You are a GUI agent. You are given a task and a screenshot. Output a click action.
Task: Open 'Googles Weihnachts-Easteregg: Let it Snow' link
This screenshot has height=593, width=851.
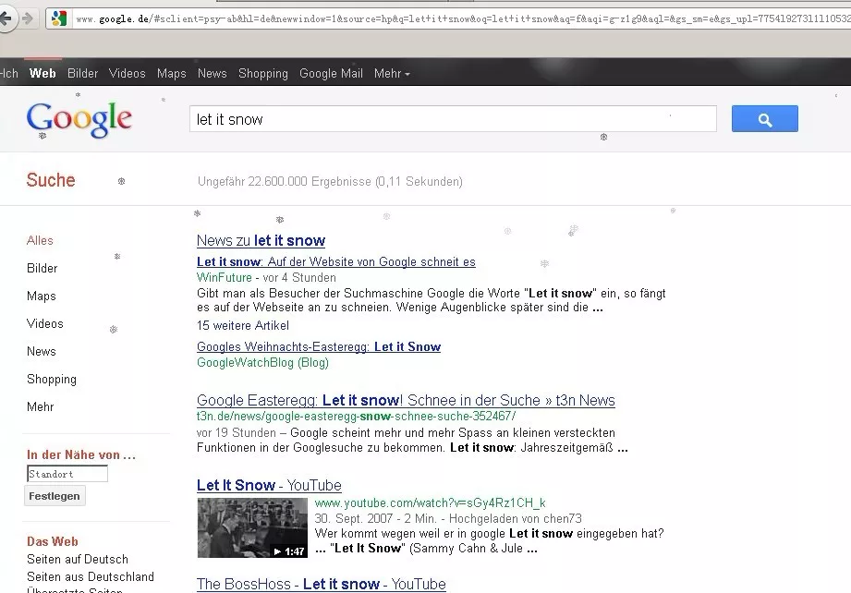point(319,346)
